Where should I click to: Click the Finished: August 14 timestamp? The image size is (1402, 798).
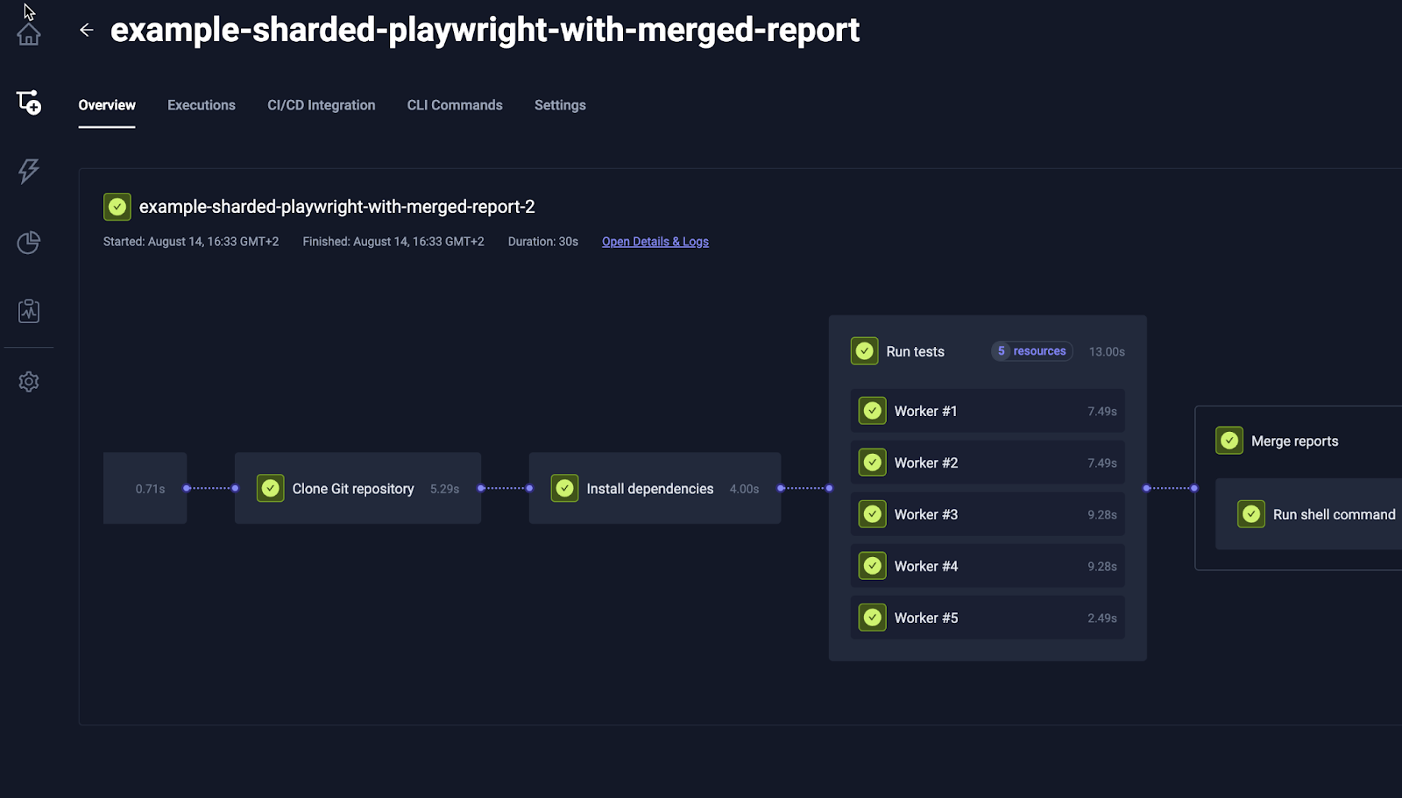click(393, 242)
